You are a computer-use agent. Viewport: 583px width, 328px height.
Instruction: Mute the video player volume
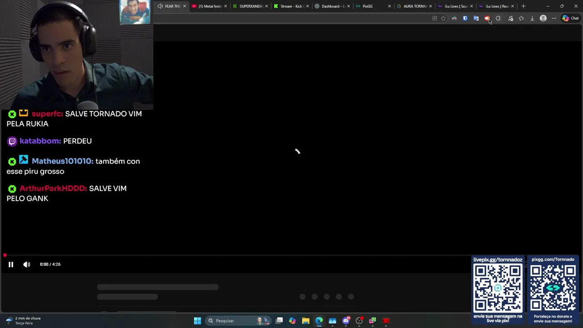coord(27,264)
